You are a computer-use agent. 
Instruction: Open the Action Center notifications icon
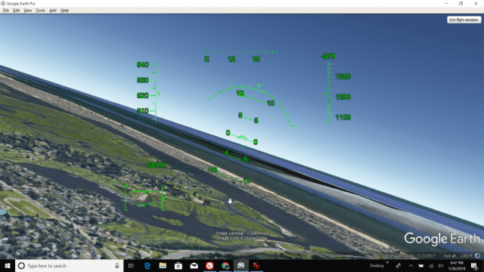pos(474,265)
